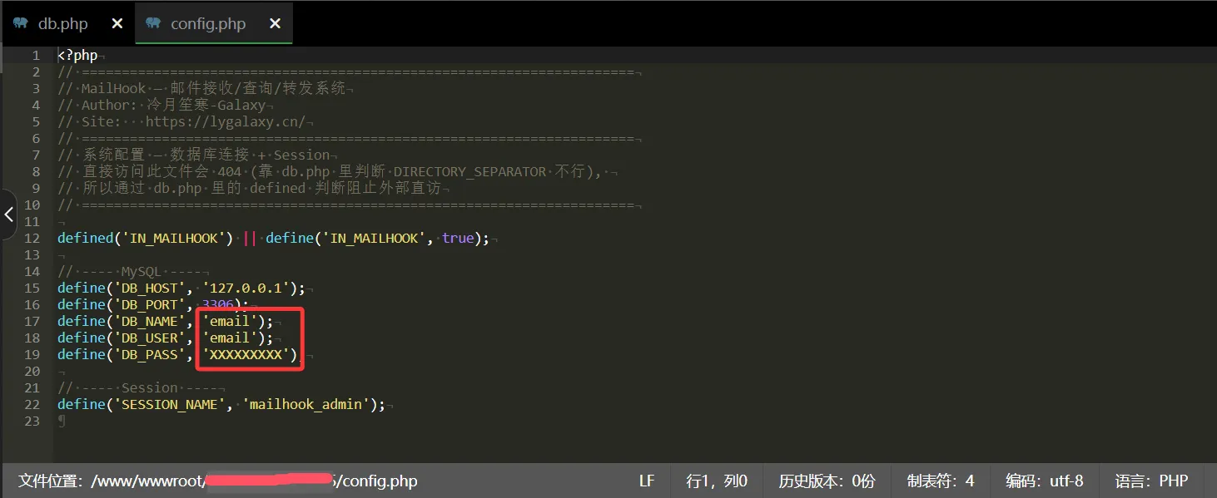The height and width of the screenshot is (498, 1217).
Task: Click the MailHook title comment line
Action: pos(202,88)
